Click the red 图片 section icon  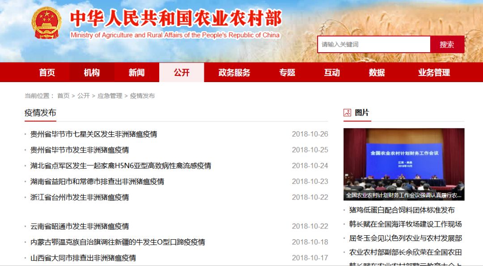pos(347,112)
